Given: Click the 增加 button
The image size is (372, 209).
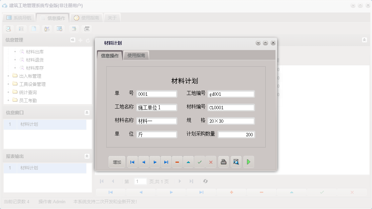Looking at the screenshot, I should point(117,162).
